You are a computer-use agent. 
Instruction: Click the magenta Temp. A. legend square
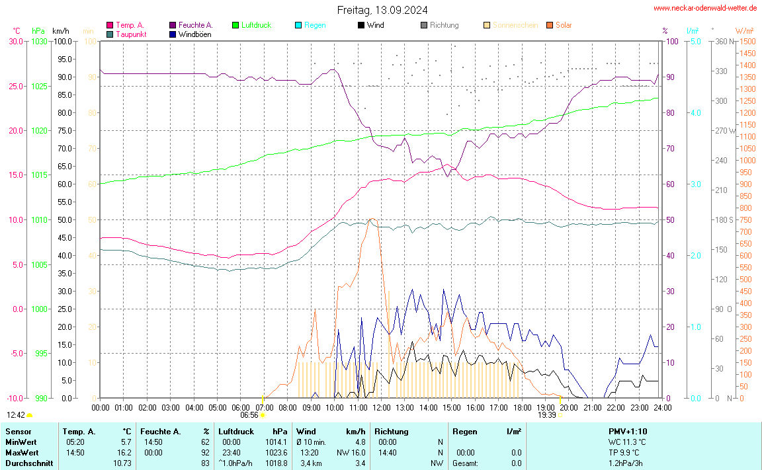[110, 26]
